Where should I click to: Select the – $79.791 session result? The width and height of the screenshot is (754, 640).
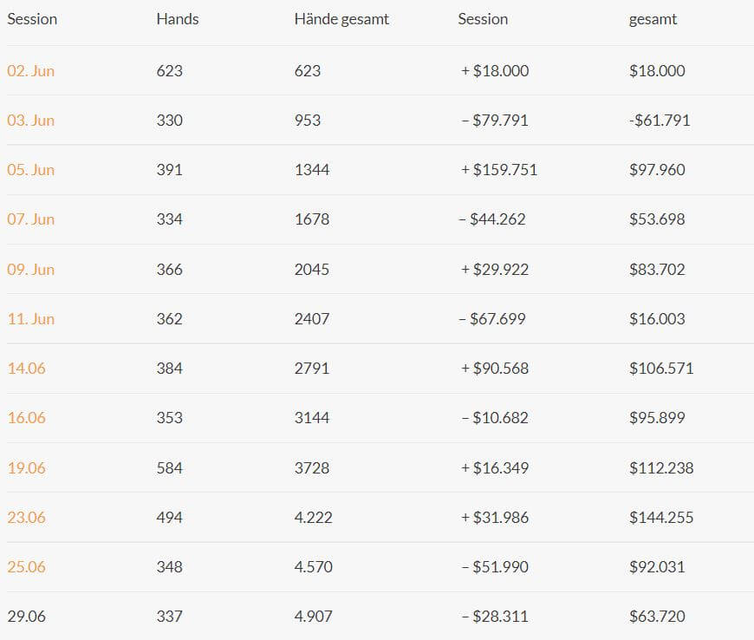click(495, 121)
